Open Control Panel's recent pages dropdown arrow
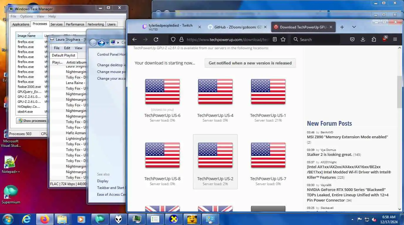This screenshot has width=404, height=225. pyautogui.click(x=107, y=43)
